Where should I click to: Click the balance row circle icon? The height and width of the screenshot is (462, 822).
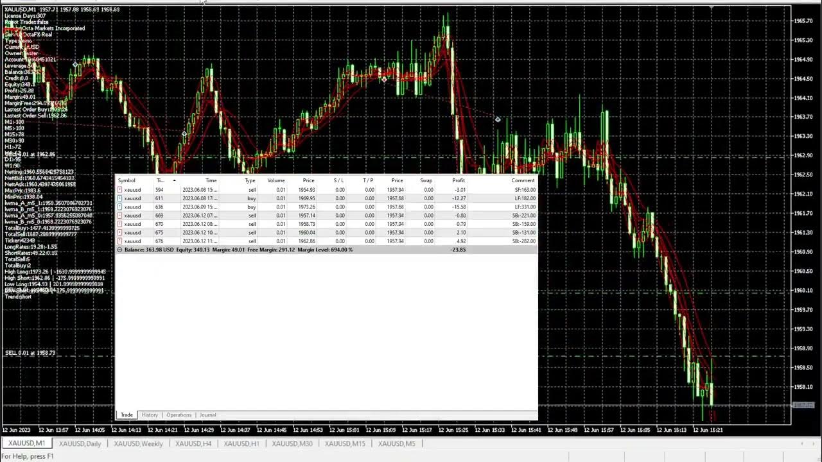[119, 250]
